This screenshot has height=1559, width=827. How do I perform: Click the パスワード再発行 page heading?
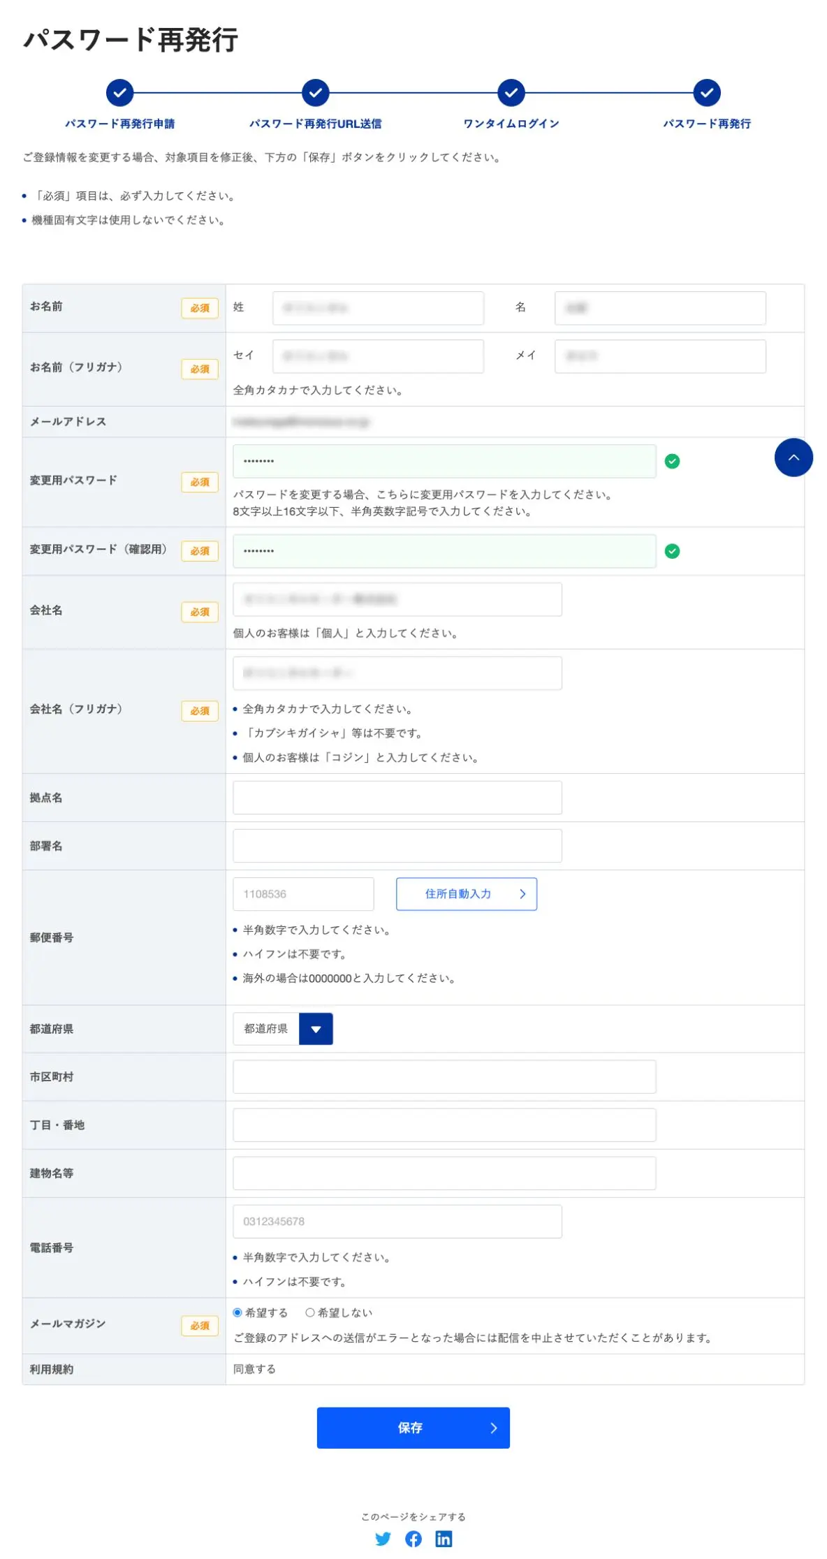point(131,40)
